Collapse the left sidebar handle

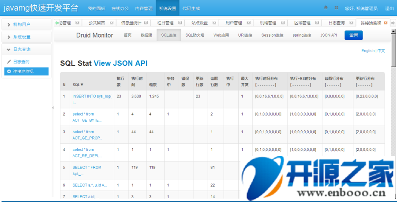coord(52,108)
